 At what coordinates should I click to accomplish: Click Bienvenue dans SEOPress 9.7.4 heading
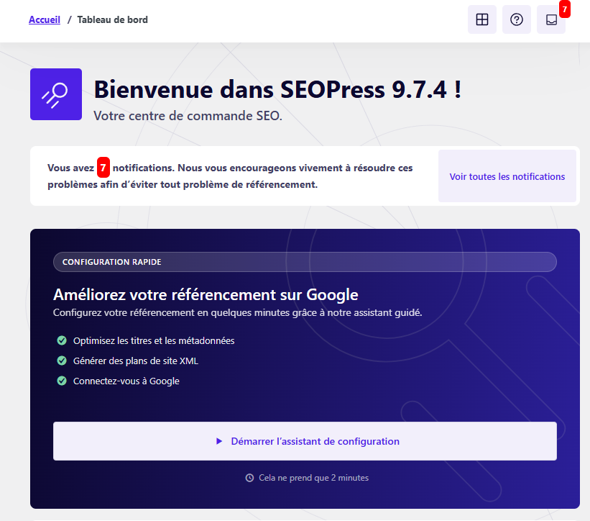(277, 90)
